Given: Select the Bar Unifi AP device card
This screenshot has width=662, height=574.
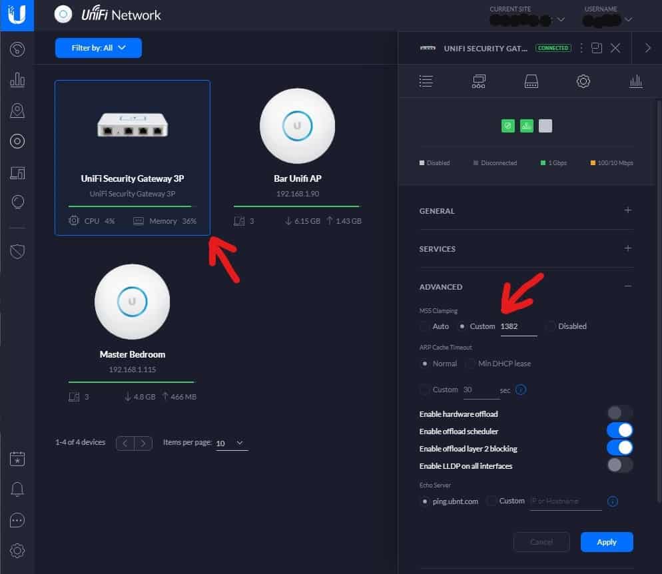Looking at the screenshot, I should pos(297,157).
